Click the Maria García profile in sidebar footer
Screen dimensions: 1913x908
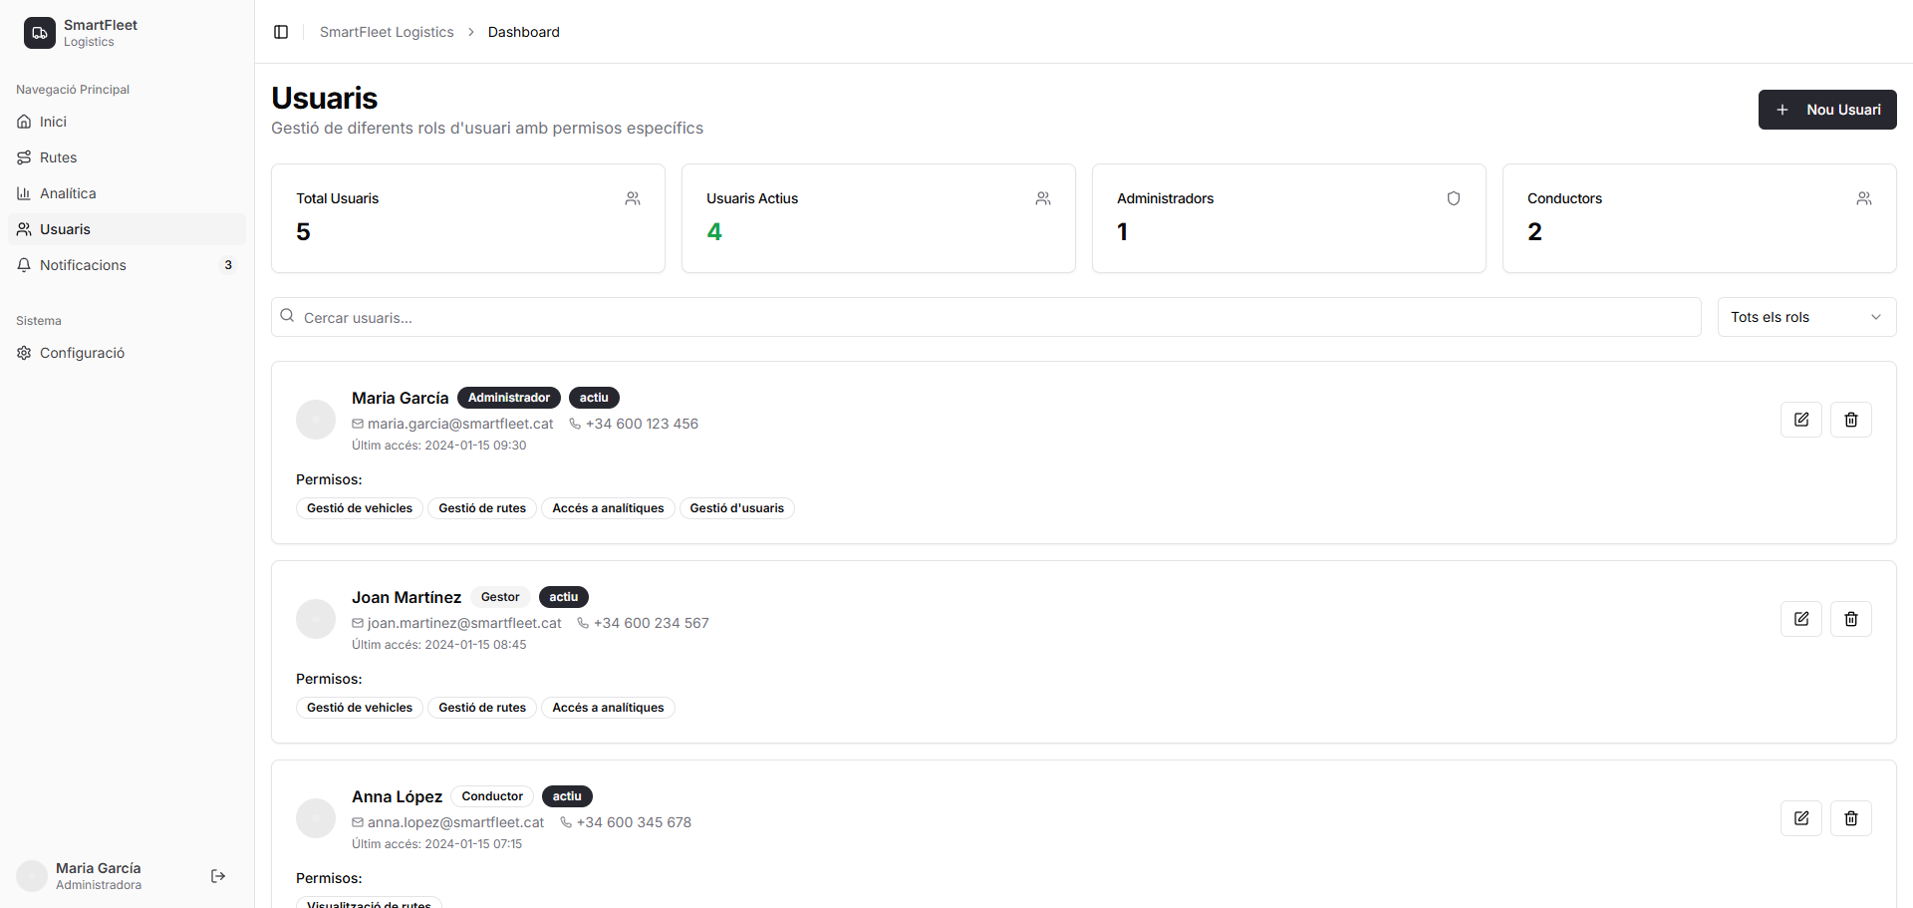click(x=99, y=876)
